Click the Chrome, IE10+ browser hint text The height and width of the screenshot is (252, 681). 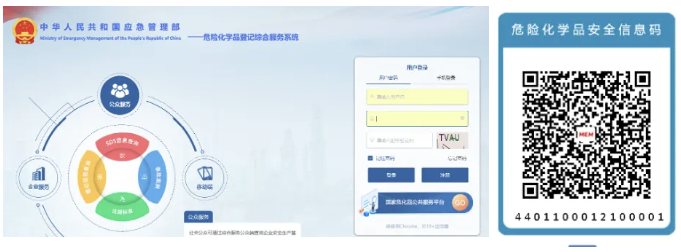pyautogui.click(x=417, y=226)
